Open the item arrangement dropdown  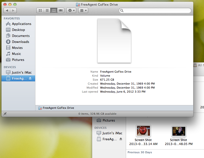[83, 10]
